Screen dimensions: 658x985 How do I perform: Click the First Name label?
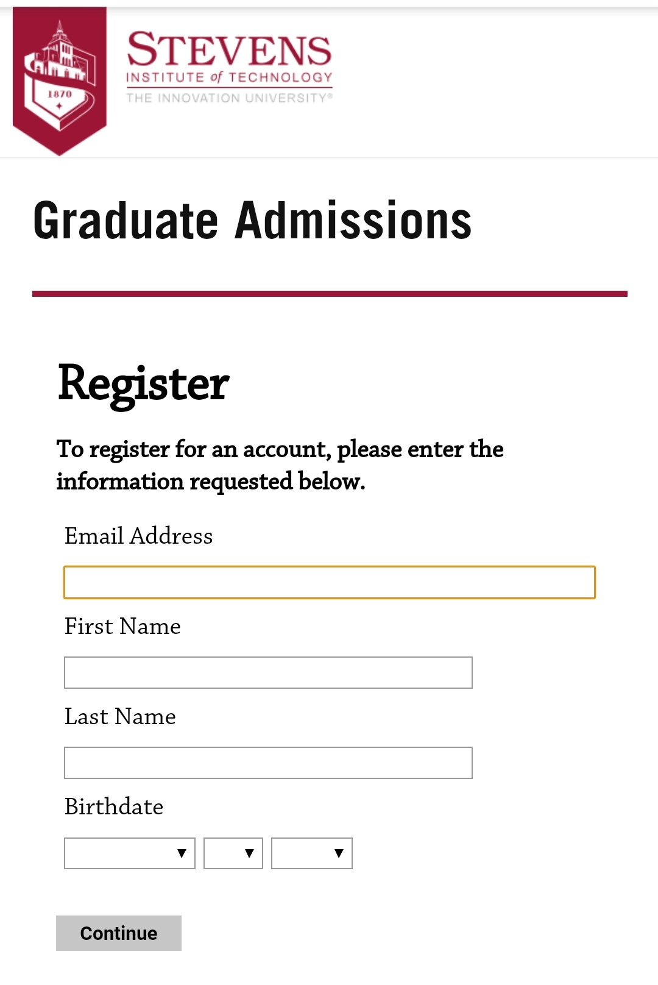122,626
